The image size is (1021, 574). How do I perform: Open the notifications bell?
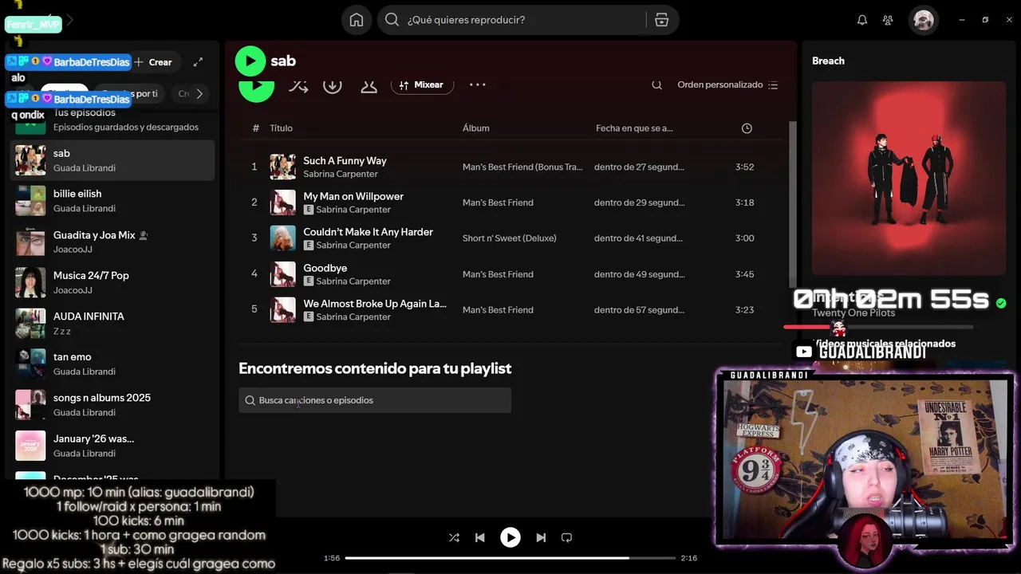pyautogui.click(x=862, y=20)
